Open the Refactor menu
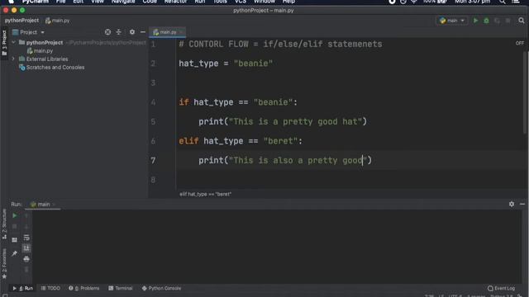The image size is (529, 297). [175, 2]
